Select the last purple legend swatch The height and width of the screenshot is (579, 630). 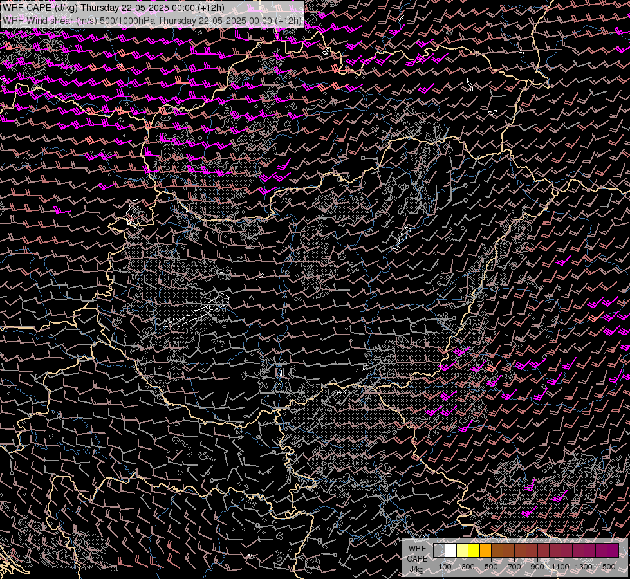click(x=613, y=550)
